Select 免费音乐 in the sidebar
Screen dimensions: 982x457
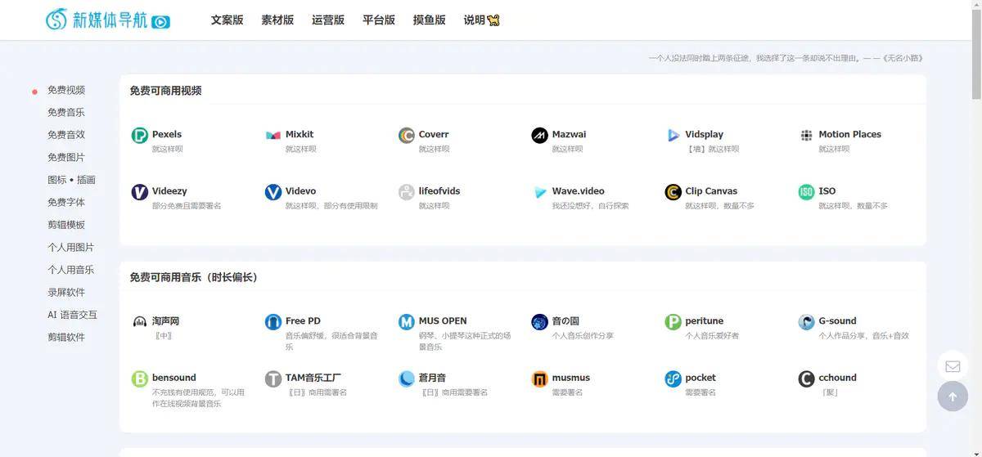[x=66, y=113]
